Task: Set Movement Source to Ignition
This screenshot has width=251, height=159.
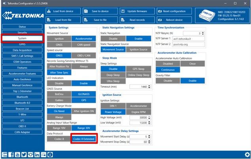Action: pyautogui.click(x=59, y=39)
